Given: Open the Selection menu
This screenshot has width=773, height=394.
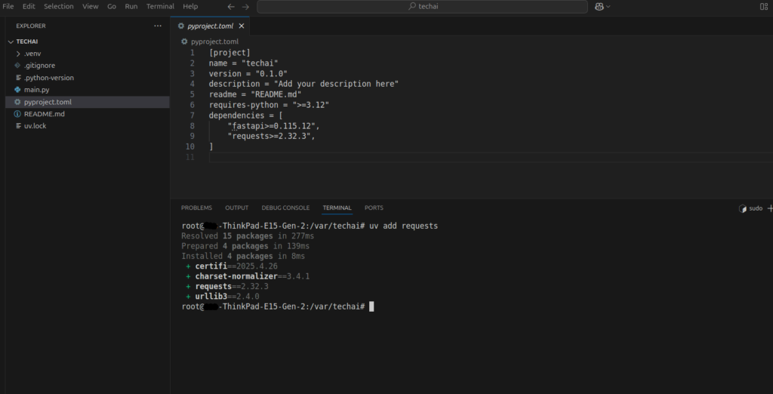Looking at the screenshot, I should click(x=59, y=6).
